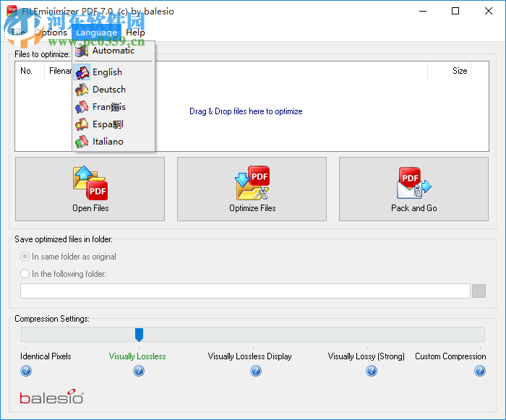Click the FILEminimizer app icon in title bar
Image resolution: width=506 pixels, height=420 pixels.
click(x=12, y=11)
